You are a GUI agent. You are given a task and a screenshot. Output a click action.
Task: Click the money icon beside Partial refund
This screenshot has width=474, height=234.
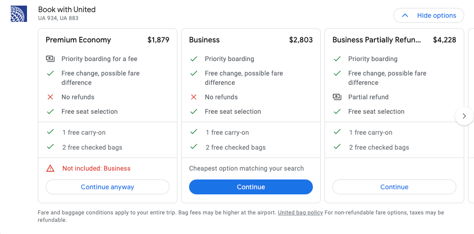pyautogui.click(x=337, y=97)
